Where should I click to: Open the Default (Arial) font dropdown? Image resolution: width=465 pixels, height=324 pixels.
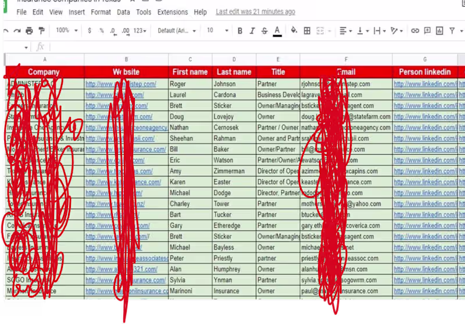click(x=177, y=31)
